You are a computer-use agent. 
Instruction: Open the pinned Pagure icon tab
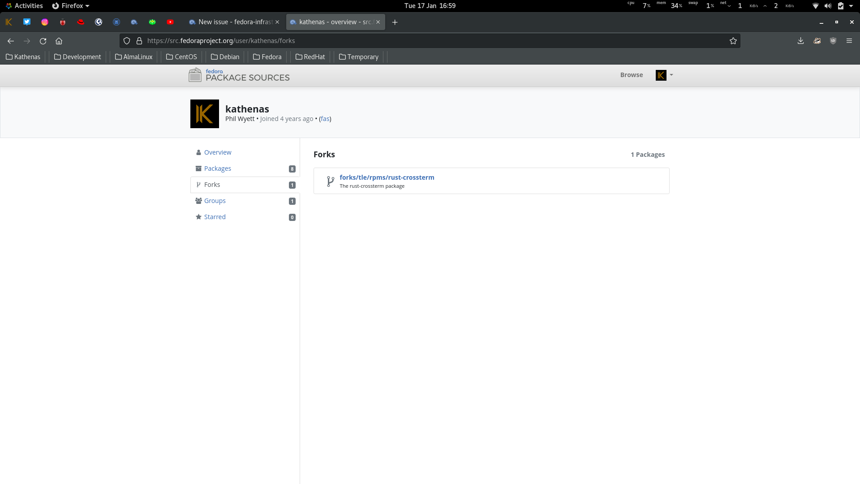pos(134,22)
